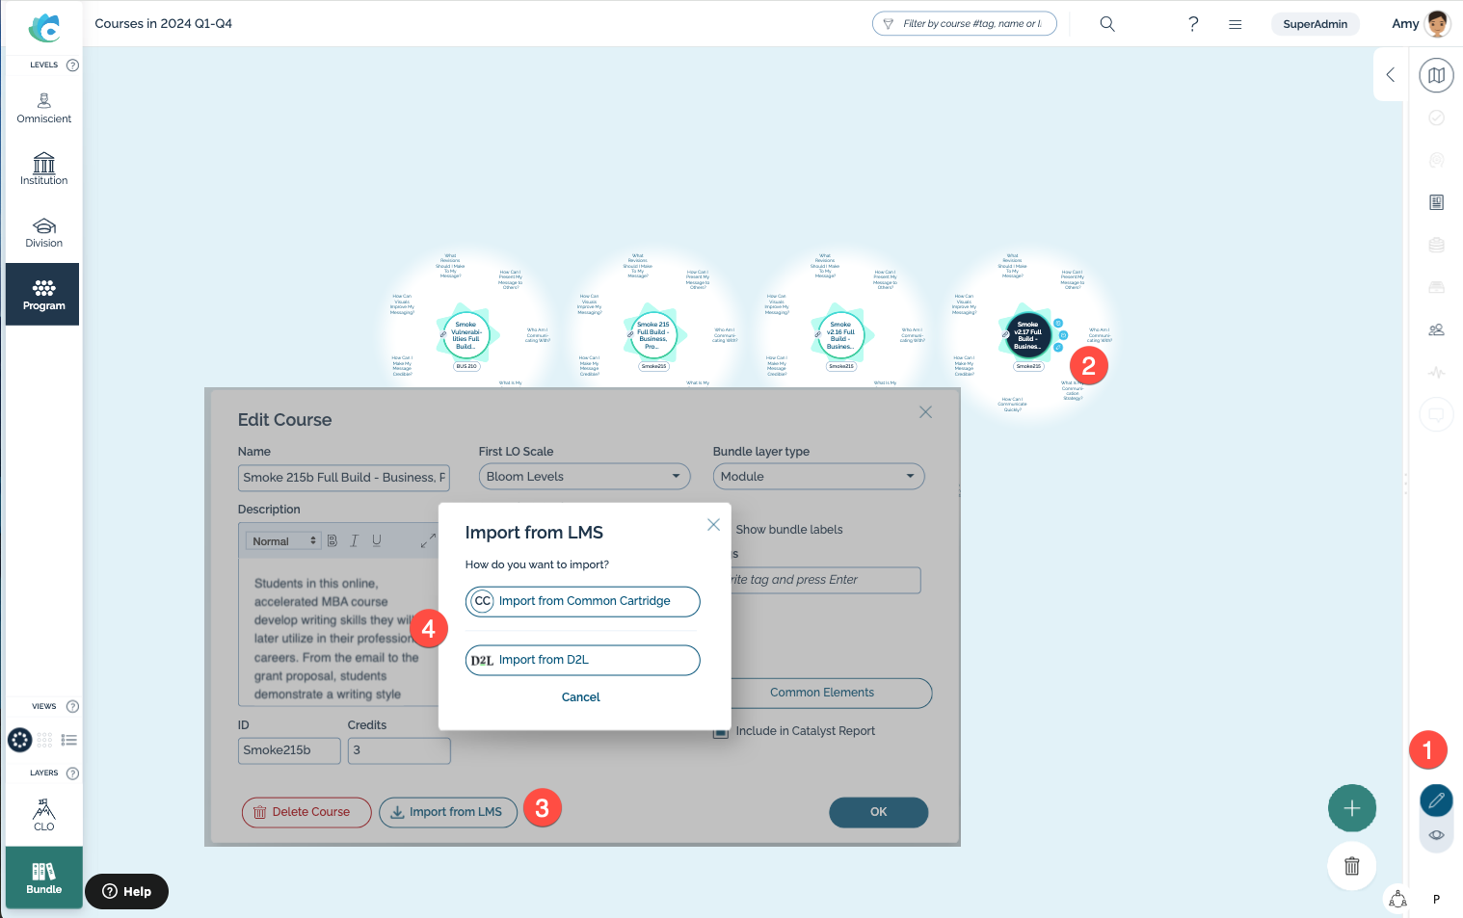Click the trash delete icon
The width and height of the screenshot is (1463, 918).
pos(1351,866)
